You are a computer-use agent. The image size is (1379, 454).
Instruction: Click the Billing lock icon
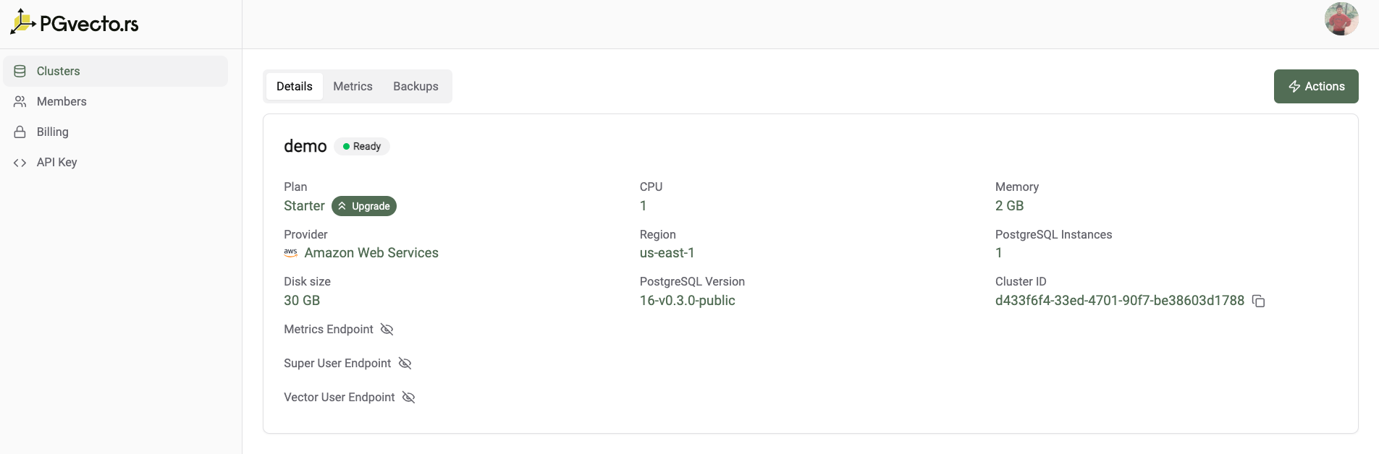click(x=20, y=132)
